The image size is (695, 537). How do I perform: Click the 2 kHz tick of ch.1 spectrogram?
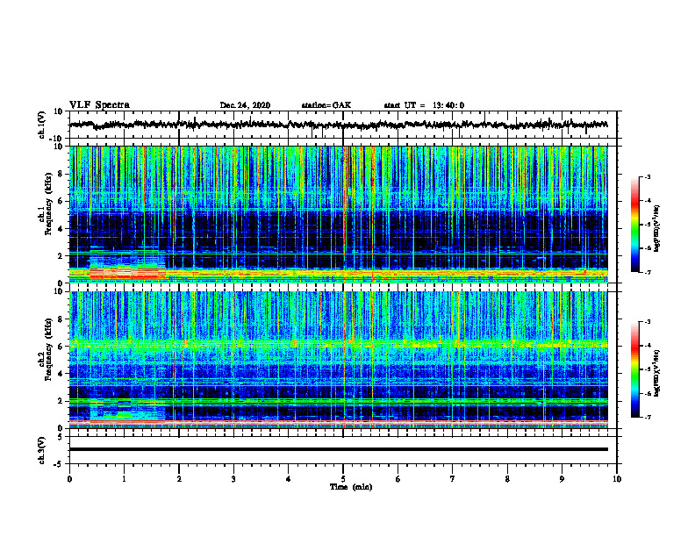point(61,256)
